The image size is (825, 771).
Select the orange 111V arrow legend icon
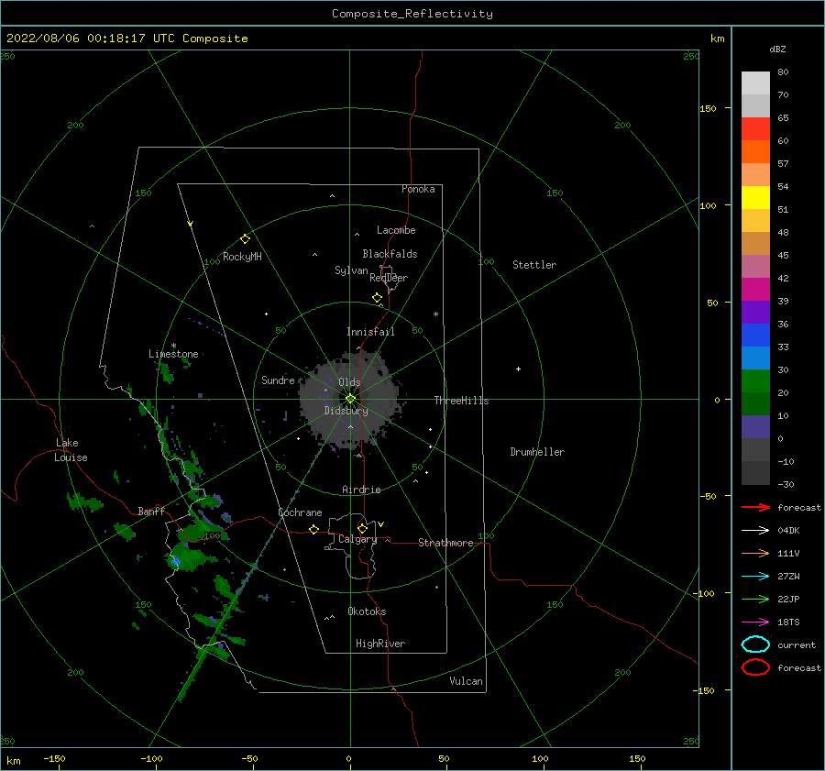pyautogui.click(x=755, y=553)
